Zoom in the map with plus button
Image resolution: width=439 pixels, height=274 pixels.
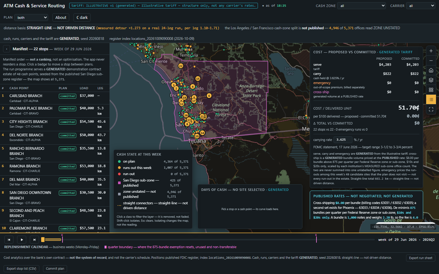[431, 51]
